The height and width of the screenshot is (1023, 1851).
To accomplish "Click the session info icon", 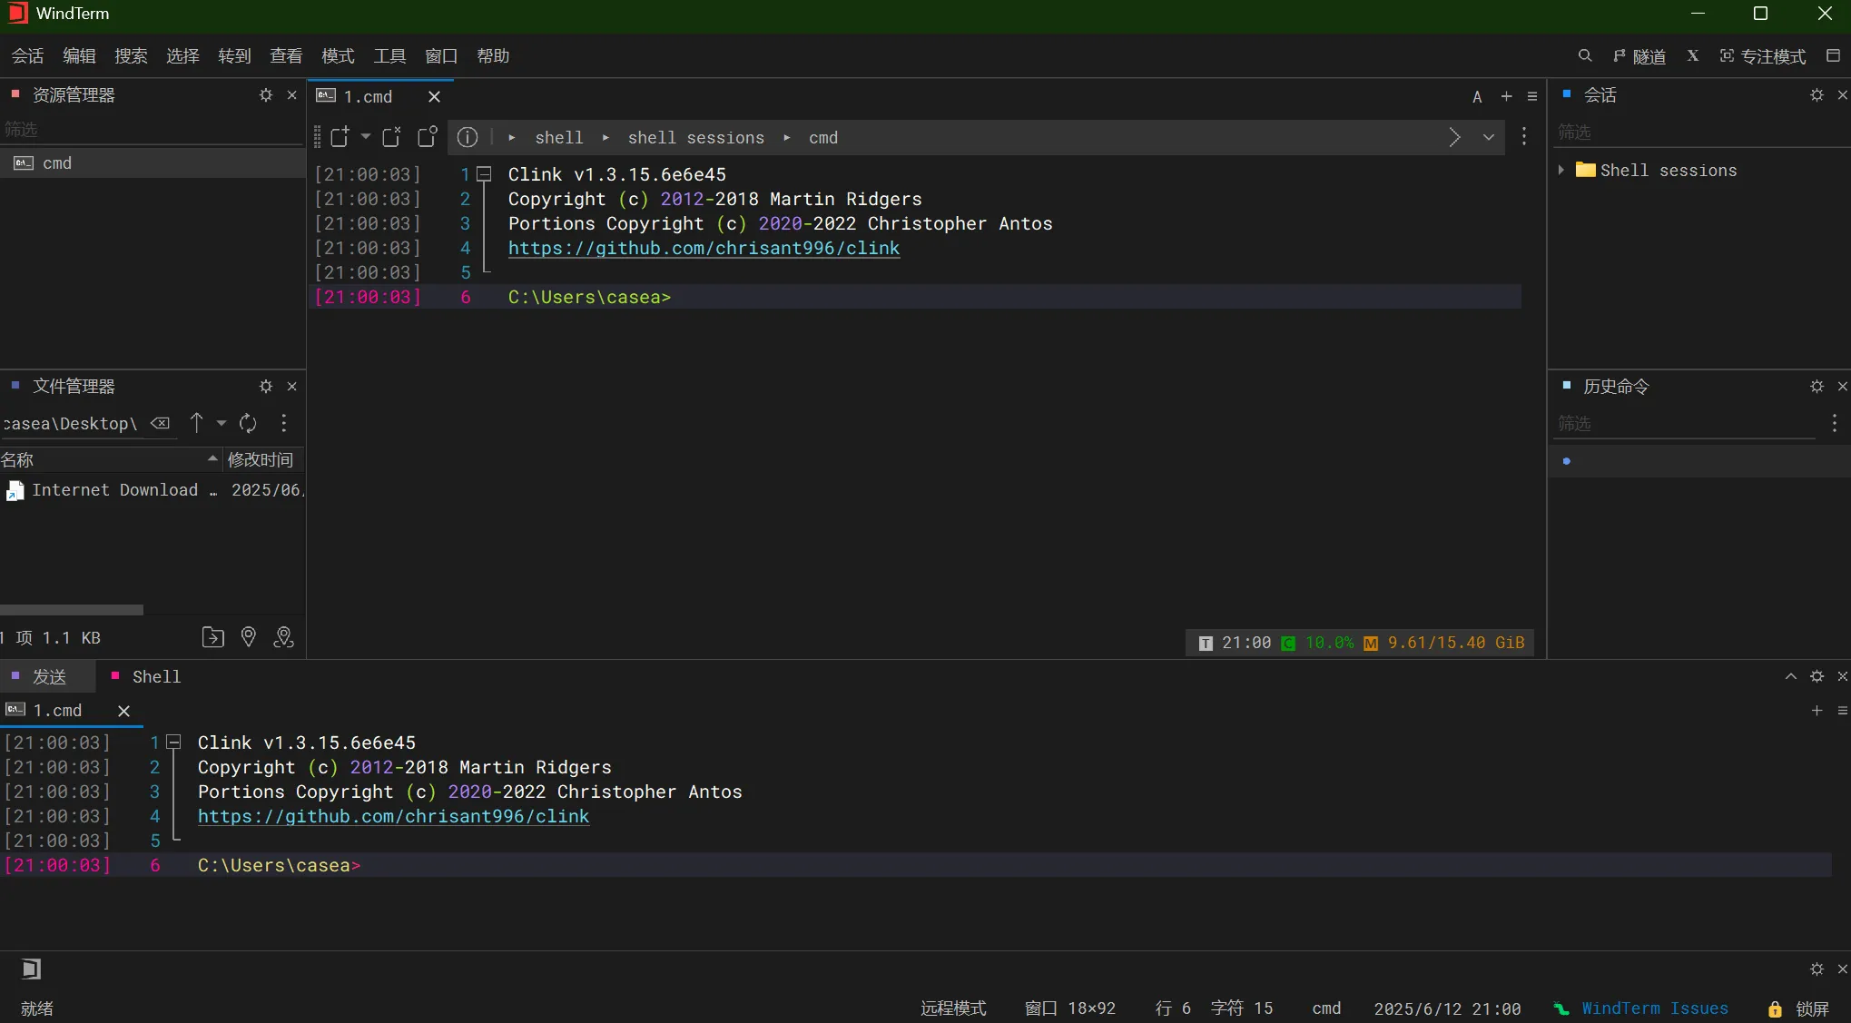I will coord(468,137).
